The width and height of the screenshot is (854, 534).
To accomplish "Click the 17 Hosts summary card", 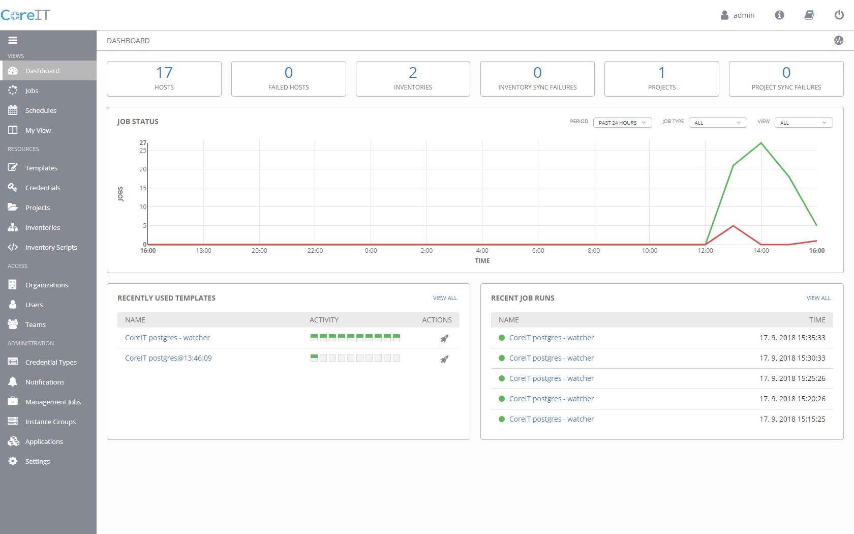I will (x=164, y=79).
